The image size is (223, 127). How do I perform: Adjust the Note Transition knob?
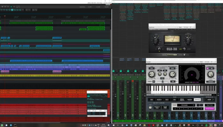(x=172, y=74)
